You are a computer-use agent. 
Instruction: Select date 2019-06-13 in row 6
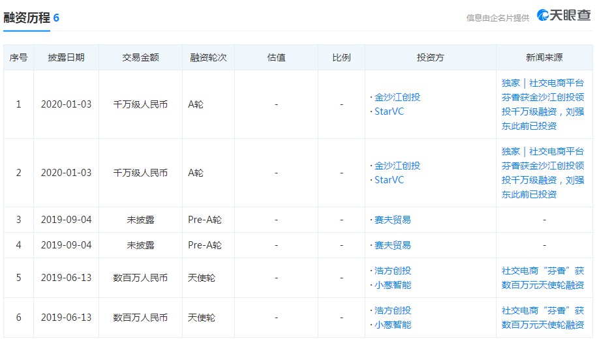(x=67, y=318)
